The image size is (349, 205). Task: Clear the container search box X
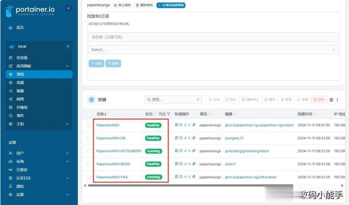click(x=197, y=99)
